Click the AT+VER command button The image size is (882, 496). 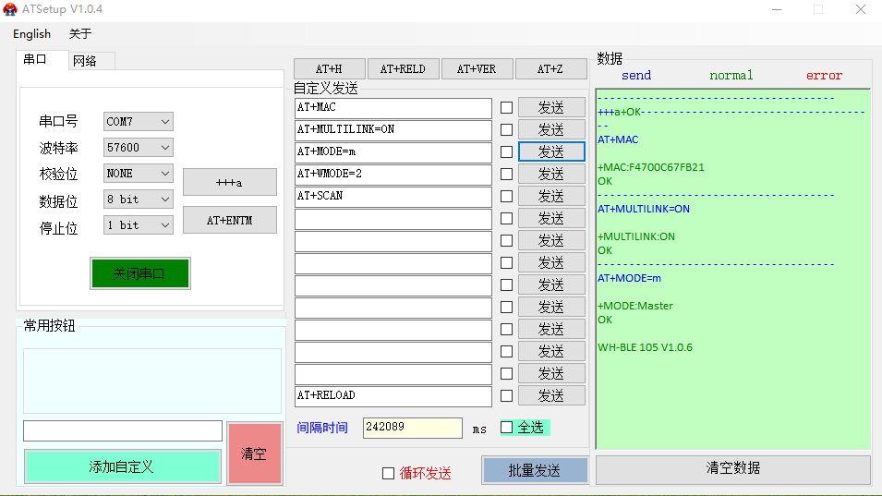[x=477, y=69]
